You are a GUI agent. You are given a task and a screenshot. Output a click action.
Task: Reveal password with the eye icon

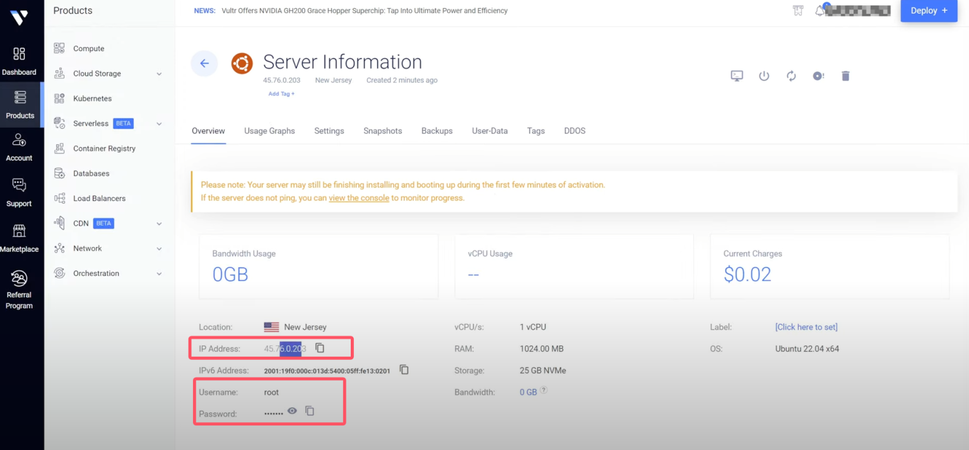tap(292, 411)
